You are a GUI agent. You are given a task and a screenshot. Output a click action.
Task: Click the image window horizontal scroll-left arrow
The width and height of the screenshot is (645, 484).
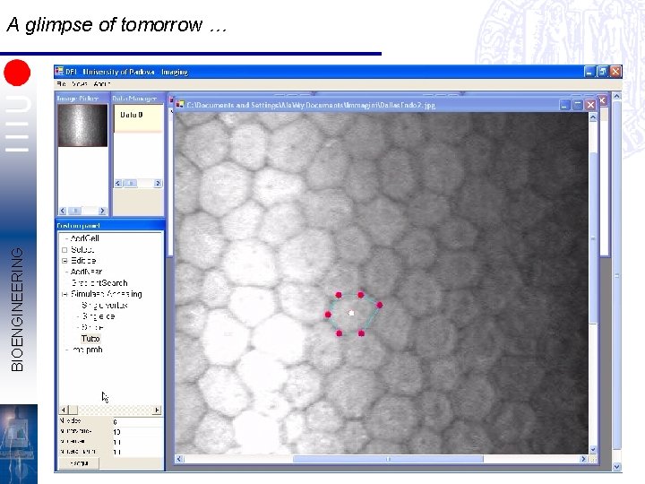click(179, 459)
